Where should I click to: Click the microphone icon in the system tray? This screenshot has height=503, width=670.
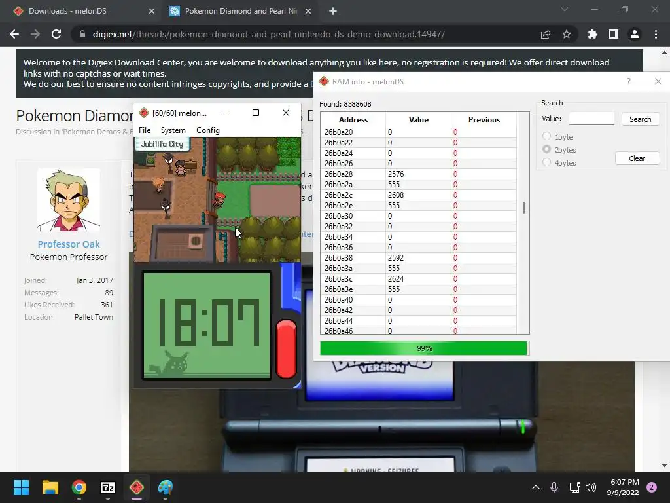[554, 487]
